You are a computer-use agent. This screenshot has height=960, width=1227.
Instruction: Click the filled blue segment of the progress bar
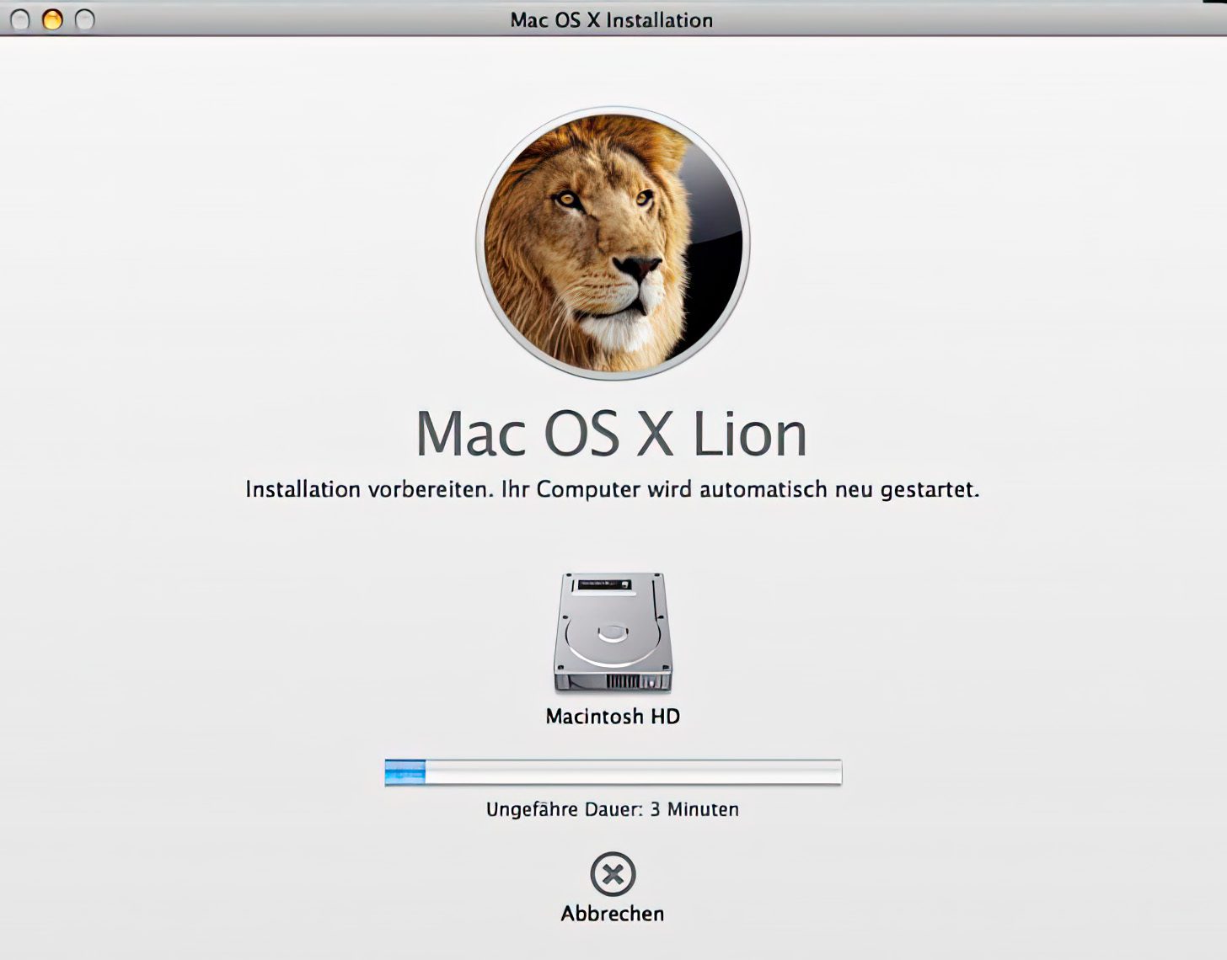405,771
